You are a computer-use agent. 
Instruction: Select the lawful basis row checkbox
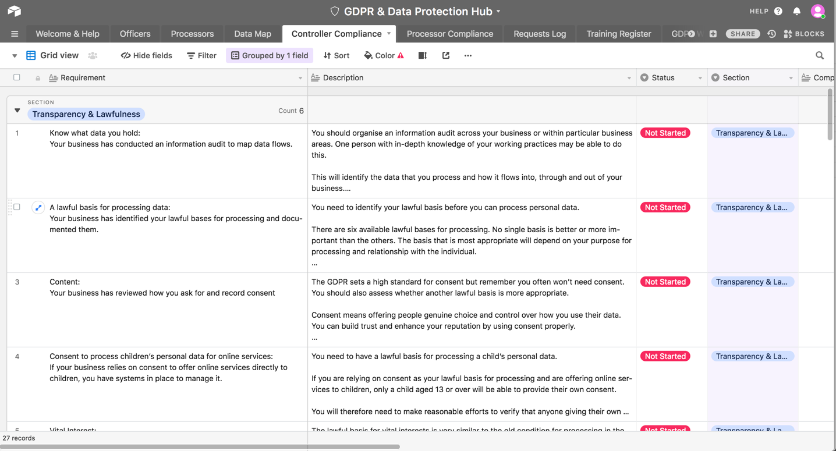(x=16, y=207)
